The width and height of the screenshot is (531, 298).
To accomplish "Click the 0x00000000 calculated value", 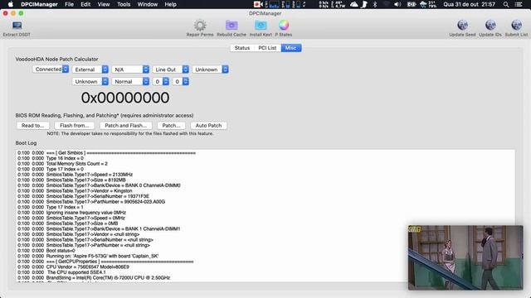I will click(x=125, y=98).
